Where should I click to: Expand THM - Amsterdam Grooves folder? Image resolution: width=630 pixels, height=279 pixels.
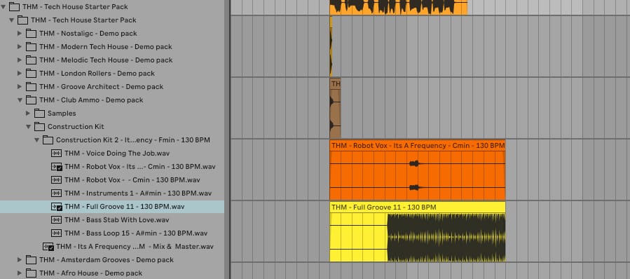[x=20, y=259]
